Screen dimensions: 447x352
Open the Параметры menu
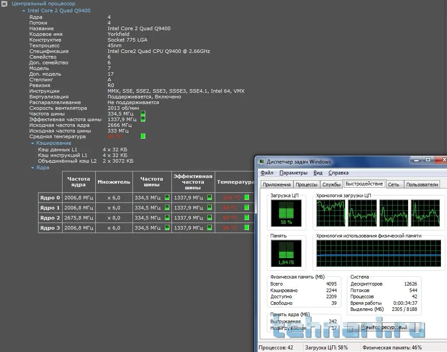point(293,173)
